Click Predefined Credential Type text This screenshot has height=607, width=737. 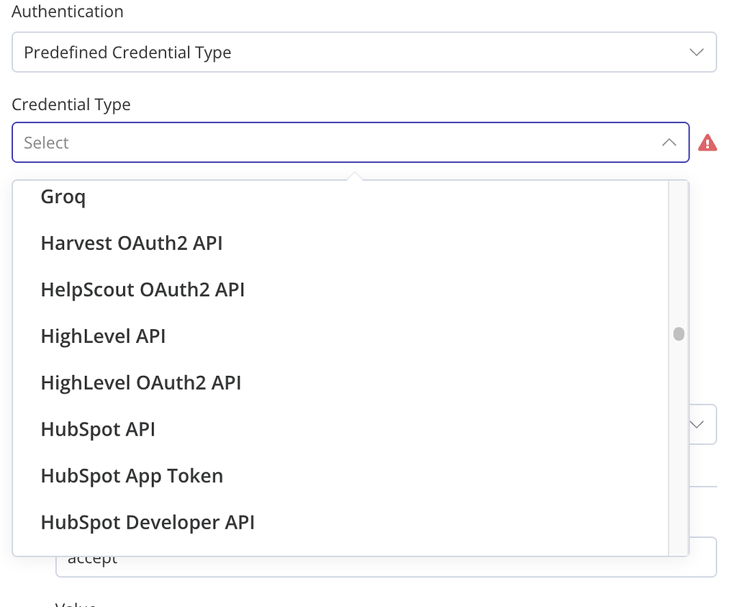pyautogui.click(x=127, y=52)
